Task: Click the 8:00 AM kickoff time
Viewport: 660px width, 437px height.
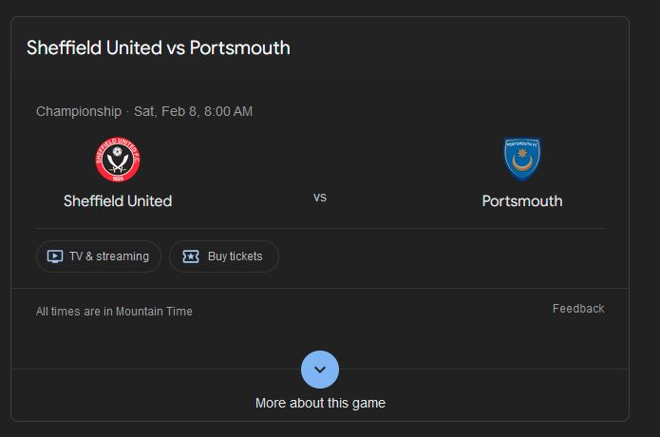Action: [228, 111]
